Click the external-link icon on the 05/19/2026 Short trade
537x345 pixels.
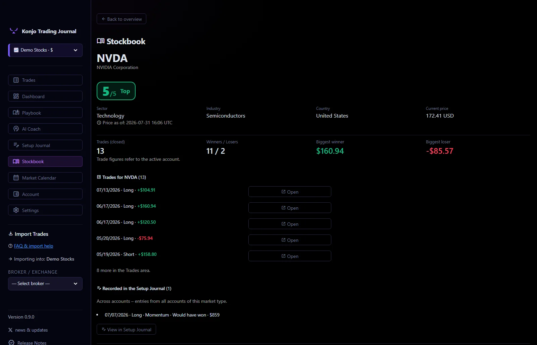(284, 256)
